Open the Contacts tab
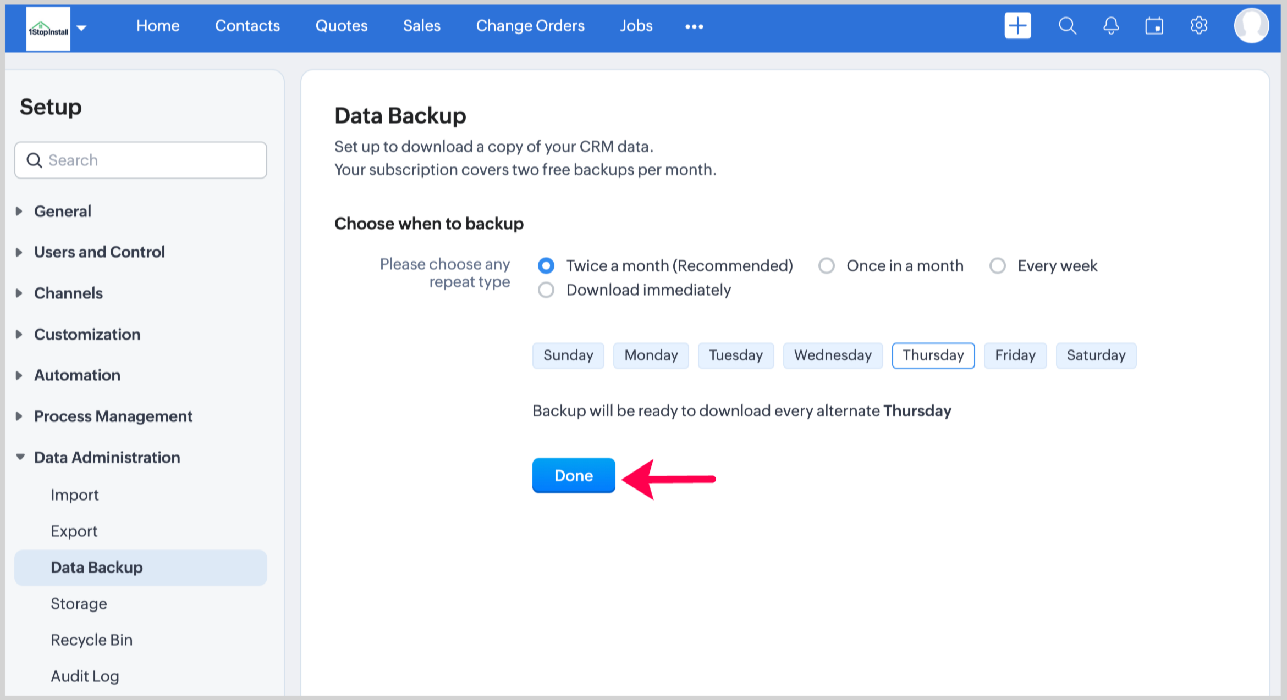Image resolution: width=1287 pixels, height=700 pixels. (248, 26)
